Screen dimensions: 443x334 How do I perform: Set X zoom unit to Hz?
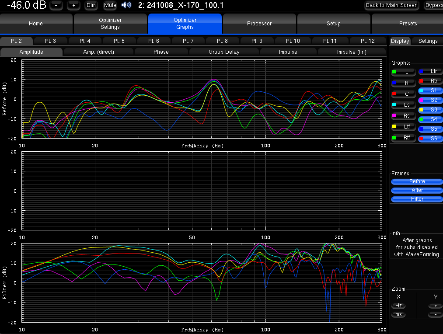coord(398,306)
